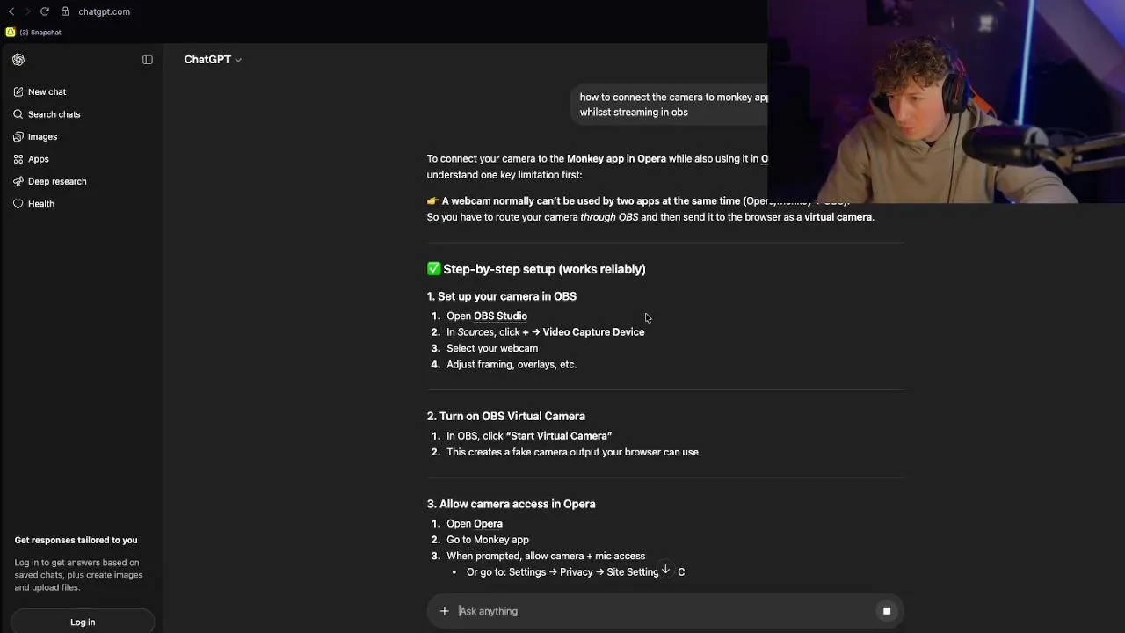This screenshot has width=1125, height=633.
Task: Switch to the Snapchat tab
Action: 35,33
